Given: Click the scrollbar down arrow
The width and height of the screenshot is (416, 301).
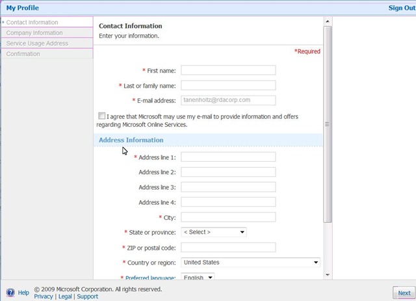Looking at the screenshot, I should 328,275.
